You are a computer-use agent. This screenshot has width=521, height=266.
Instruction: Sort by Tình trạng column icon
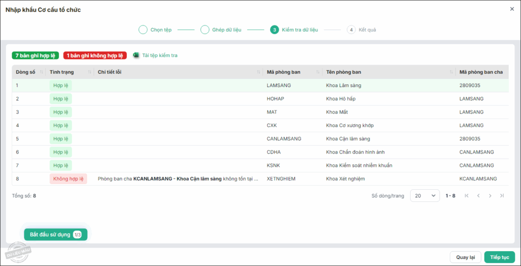click(90, 72)
